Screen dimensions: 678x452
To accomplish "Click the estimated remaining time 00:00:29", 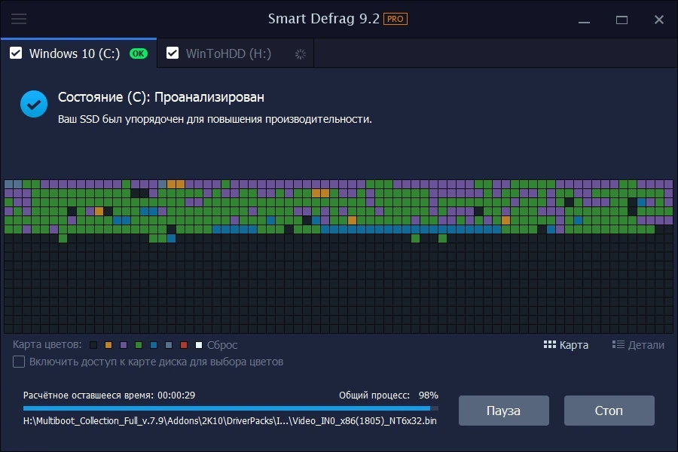I will (x=176, y=395).
